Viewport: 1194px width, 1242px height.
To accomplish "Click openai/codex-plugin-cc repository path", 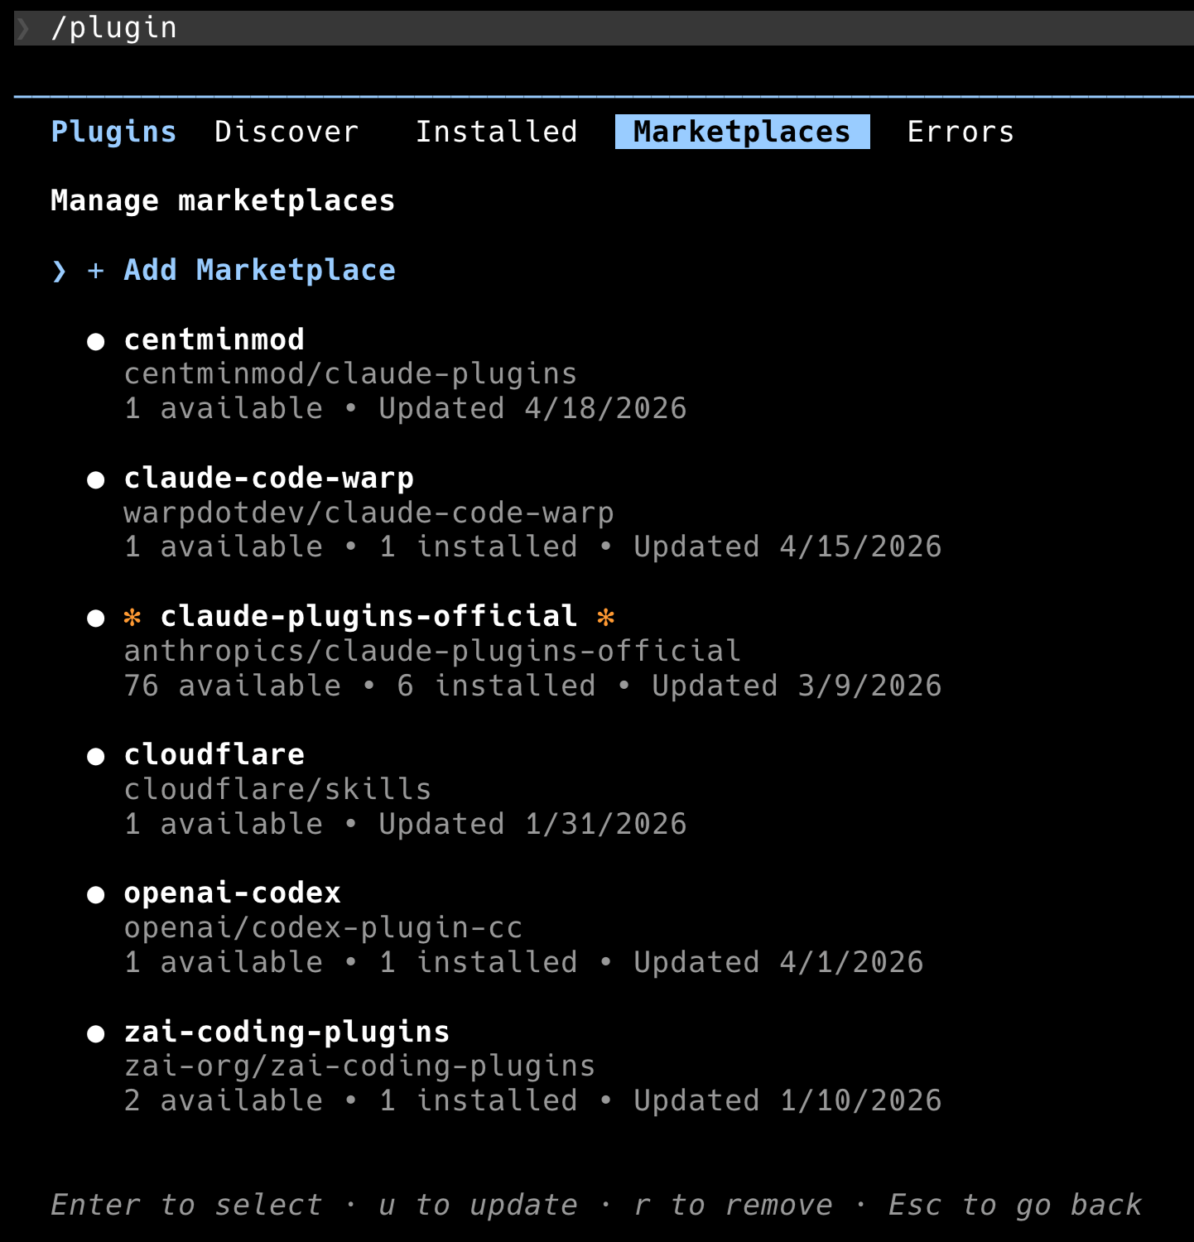I will (323, 927).
